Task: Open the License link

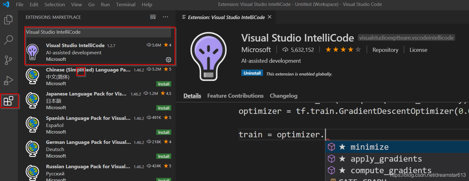Action: pos(418,50)
